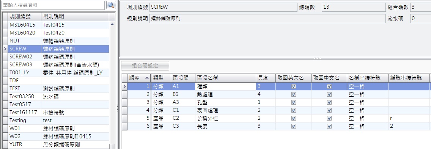This screenshot has height=149, width=431.
Task: Click the 種類 segment name cell
Action: (x=225, y=86)
